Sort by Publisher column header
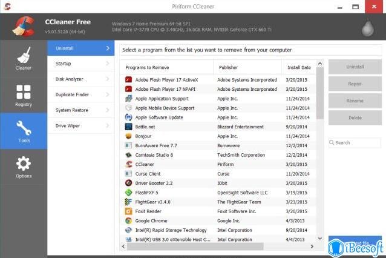The height and width of the screenshot is (258, 386). point(247,67)
